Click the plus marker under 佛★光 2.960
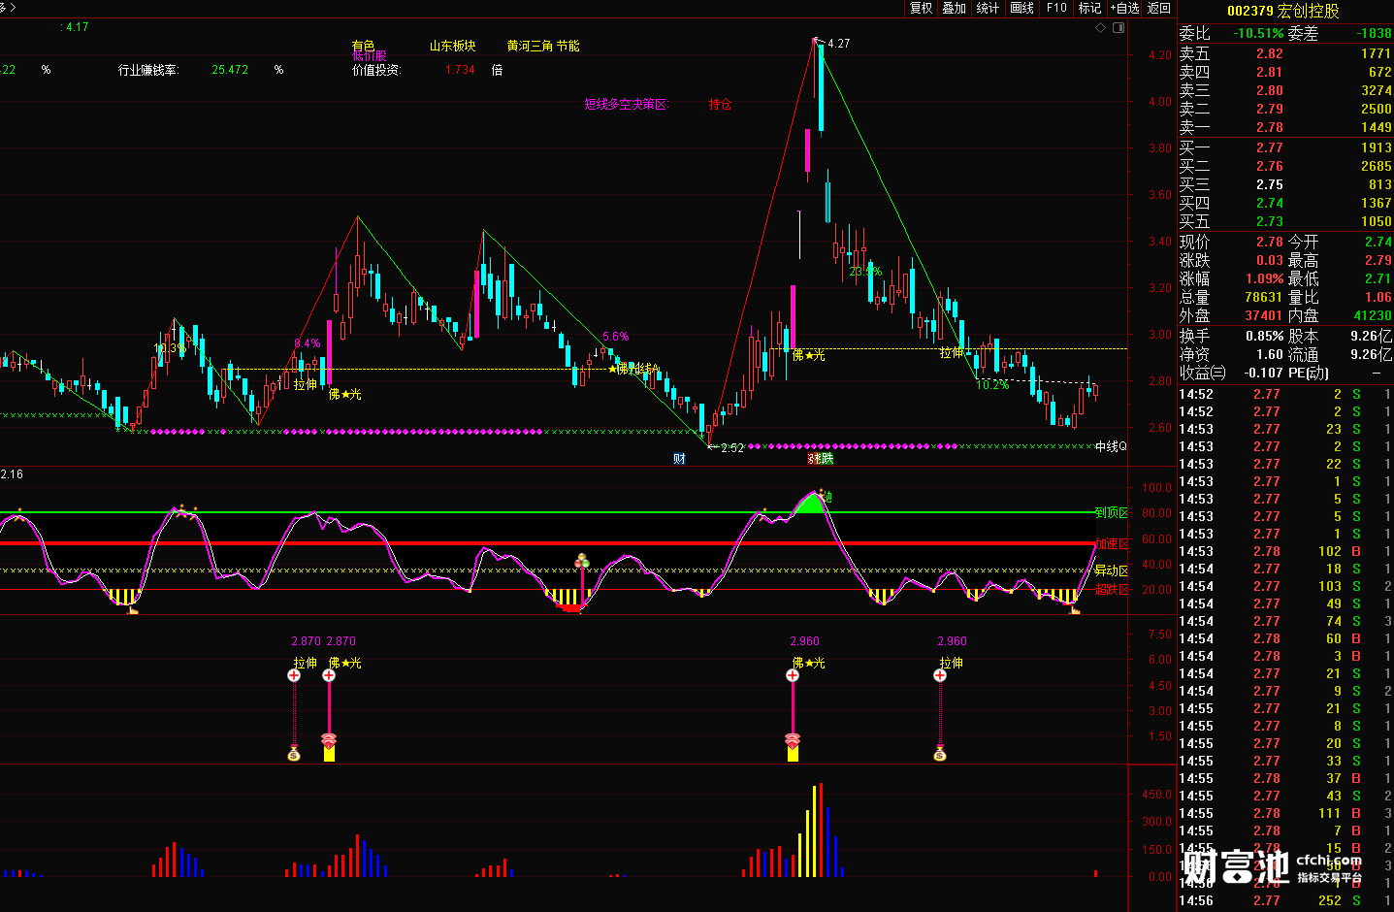This screenshot has height=912, width=1394. 793,675
